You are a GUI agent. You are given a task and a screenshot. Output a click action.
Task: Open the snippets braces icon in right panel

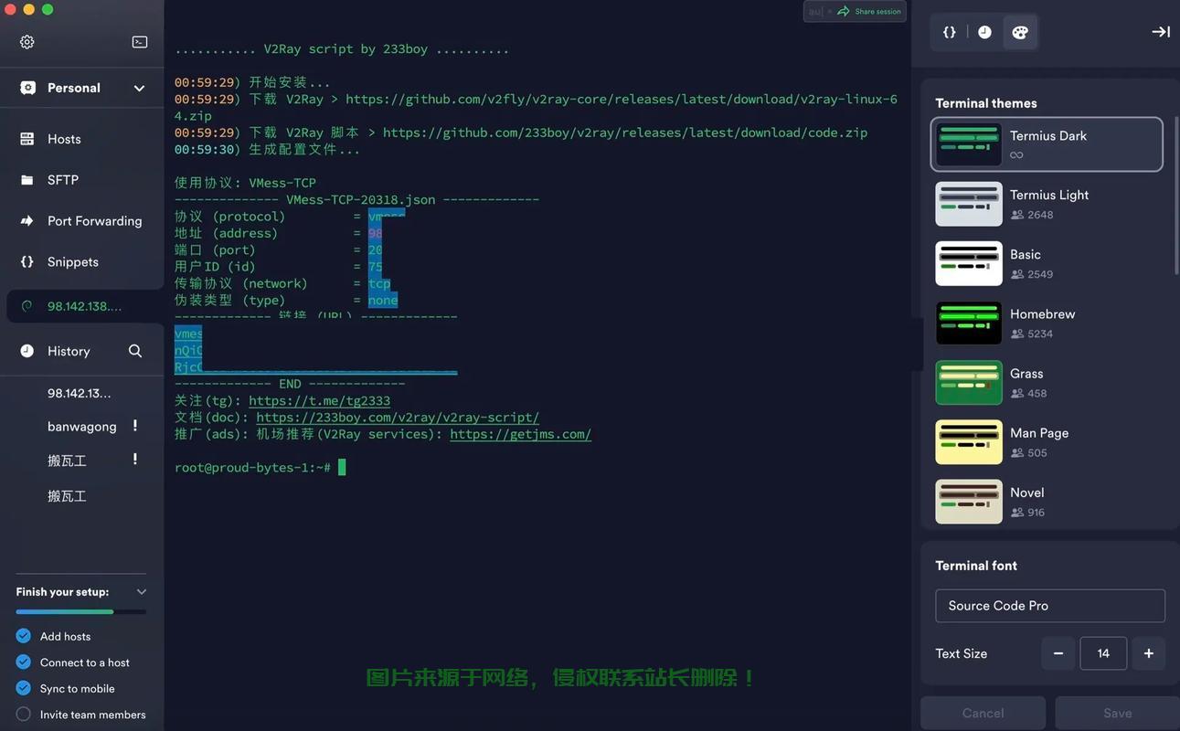[x=950, y=32]
